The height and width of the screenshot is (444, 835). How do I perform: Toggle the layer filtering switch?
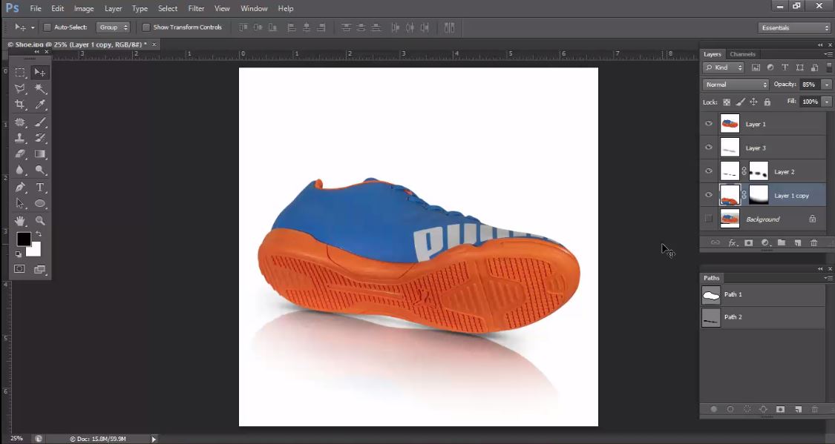pos(828,67)
